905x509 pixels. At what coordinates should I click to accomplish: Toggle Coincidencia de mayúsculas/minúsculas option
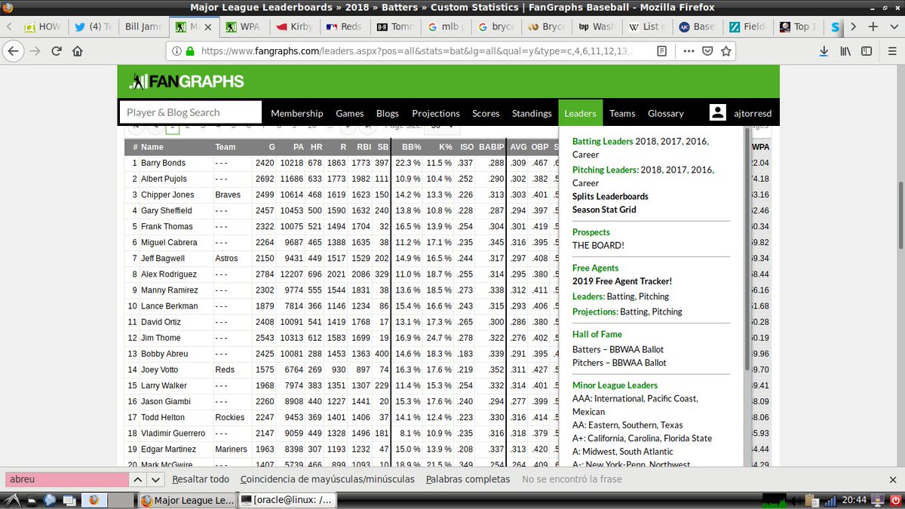(327, 479)
